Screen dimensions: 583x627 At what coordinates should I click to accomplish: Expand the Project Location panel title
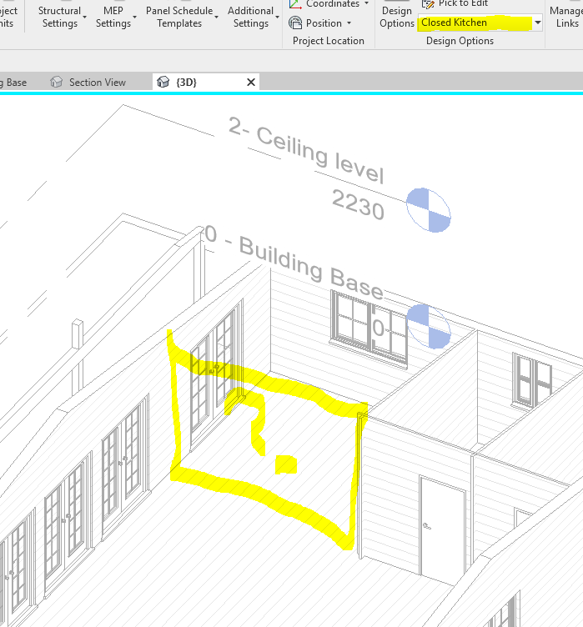[329, 41]
